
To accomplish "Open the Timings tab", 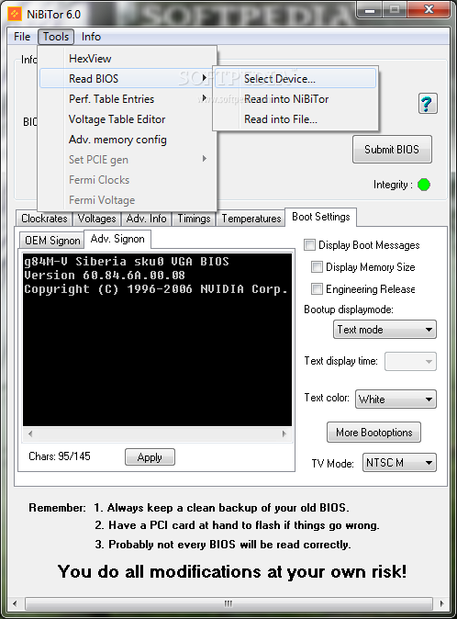I will 194,219.
